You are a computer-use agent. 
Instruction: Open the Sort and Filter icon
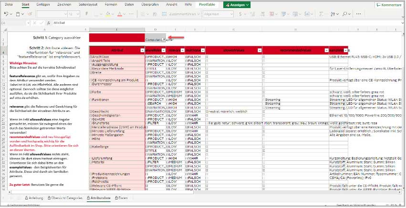[x=333, y=14]
